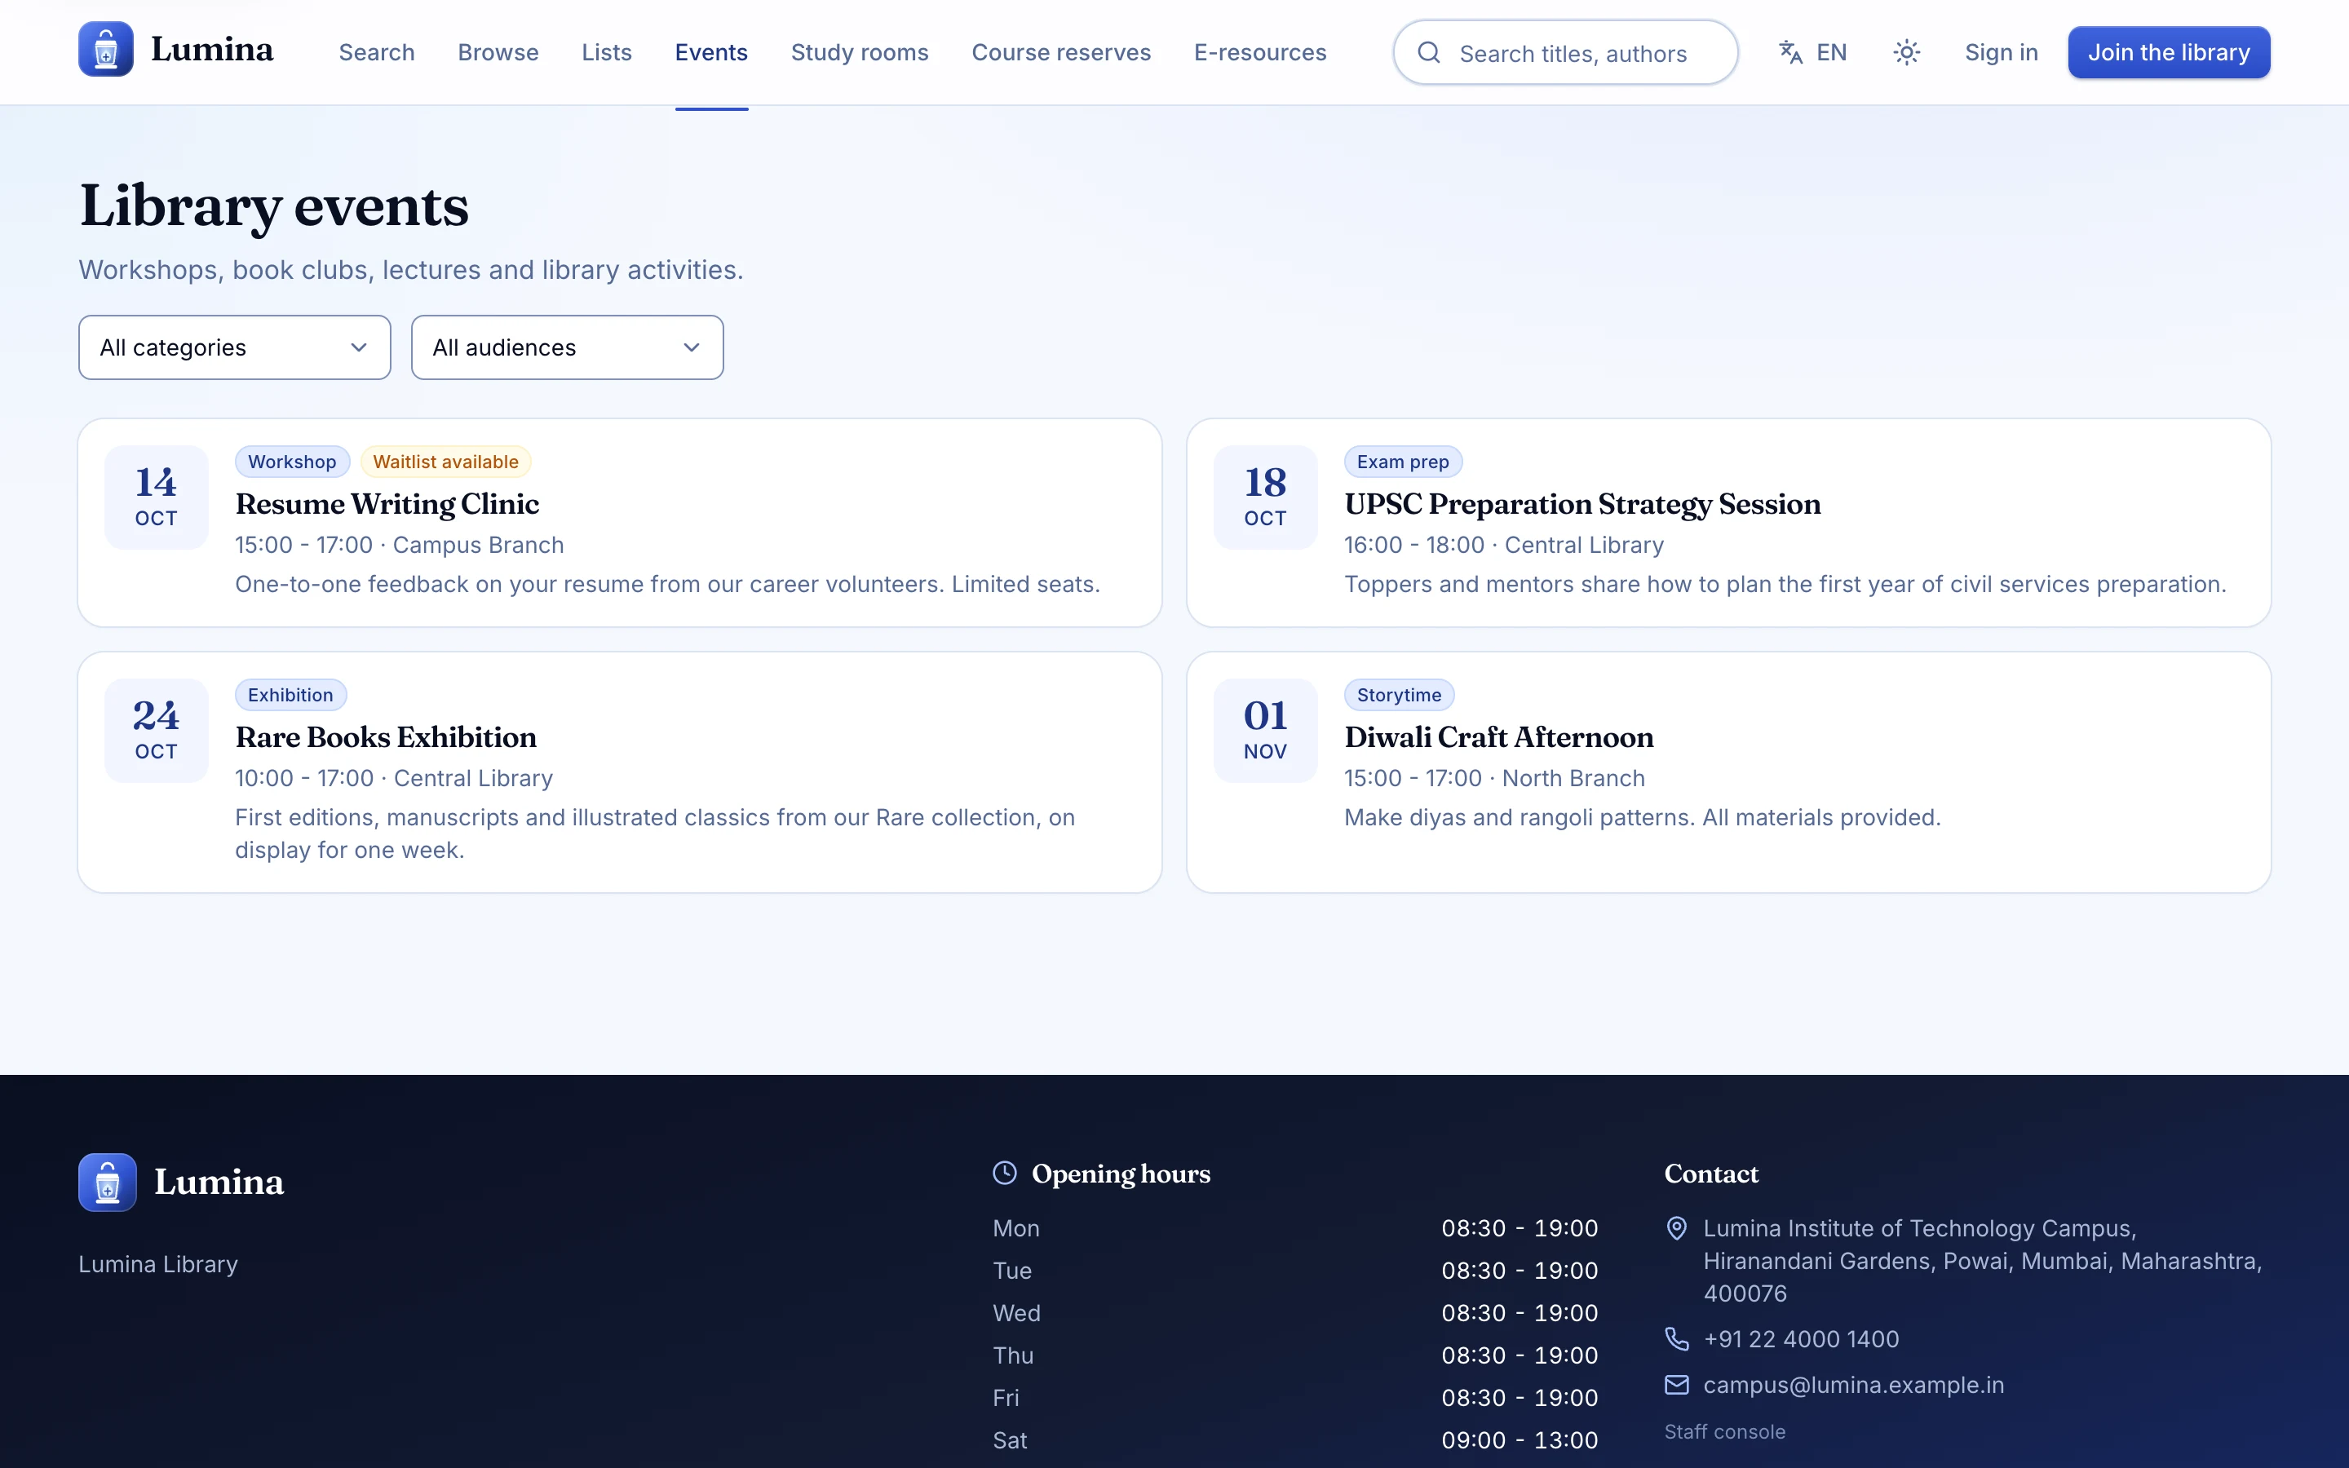Click the envelope email icon
Viewport: 2349px width, 1468px height.
click(x=1676, y=1385)
